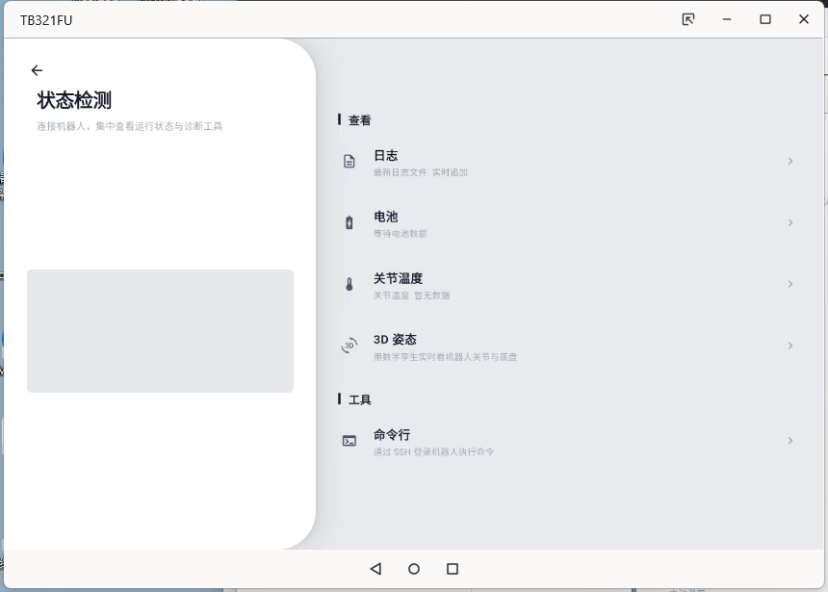Open the 3D 姿态 entry

(570, 347)
